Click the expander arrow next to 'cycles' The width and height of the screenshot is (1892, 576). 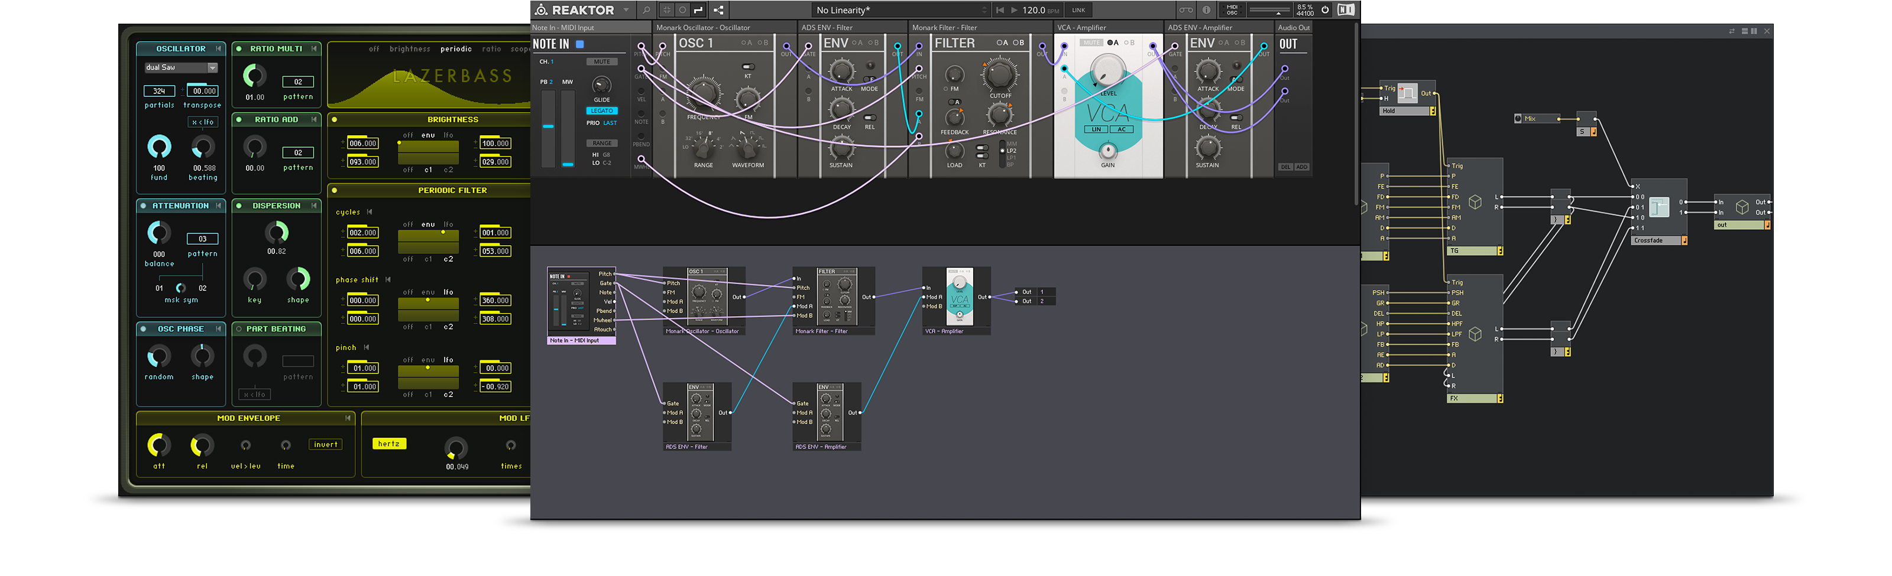(x=370, y=212)
